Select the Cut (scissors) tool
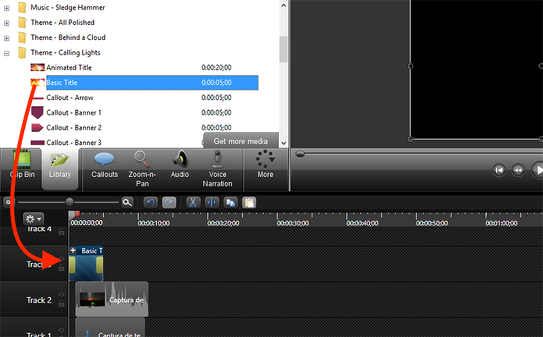Screen dimensions: 543x337 [193, 203]
